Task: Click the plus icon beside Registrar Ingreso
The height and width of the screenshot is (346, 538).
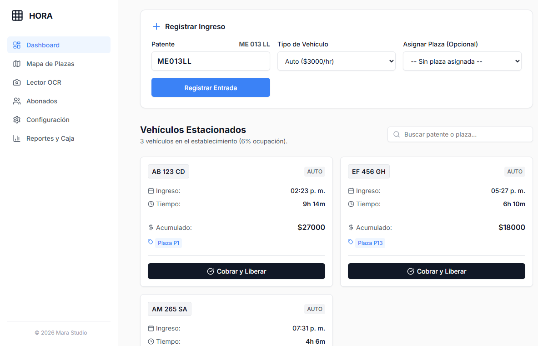Action: [x=156, y=26]
